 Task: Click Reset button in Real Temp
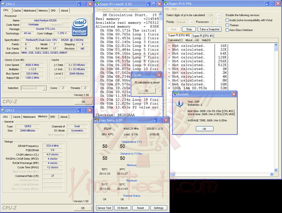click(141, 208)
